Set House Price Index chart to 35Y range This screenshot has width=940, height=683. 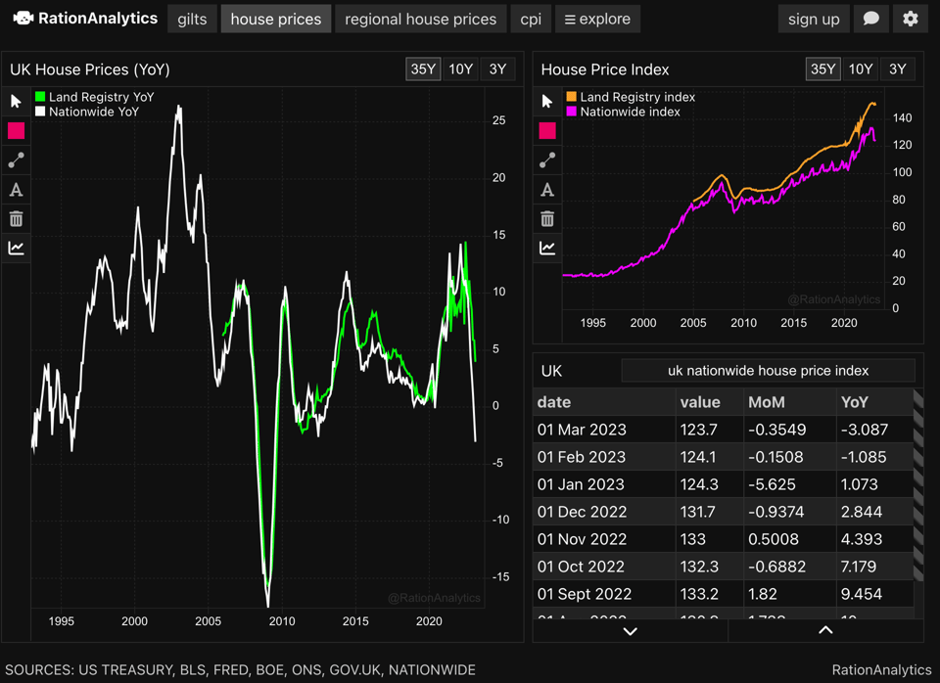822,68
